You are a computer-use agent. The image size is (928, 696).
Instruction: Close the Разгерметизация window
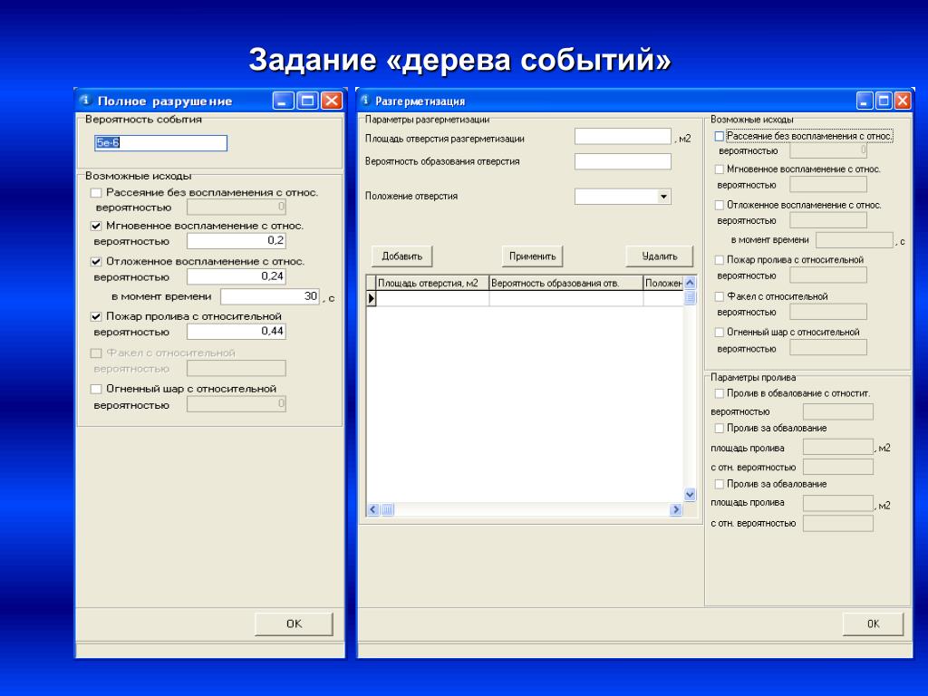[x=903, y=101]
